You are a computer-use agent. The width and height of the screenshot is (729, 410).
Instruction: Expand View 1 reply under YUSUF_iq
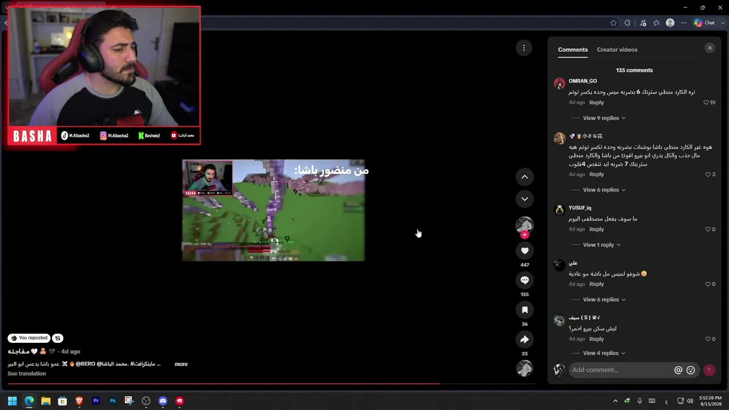point(602,245)
